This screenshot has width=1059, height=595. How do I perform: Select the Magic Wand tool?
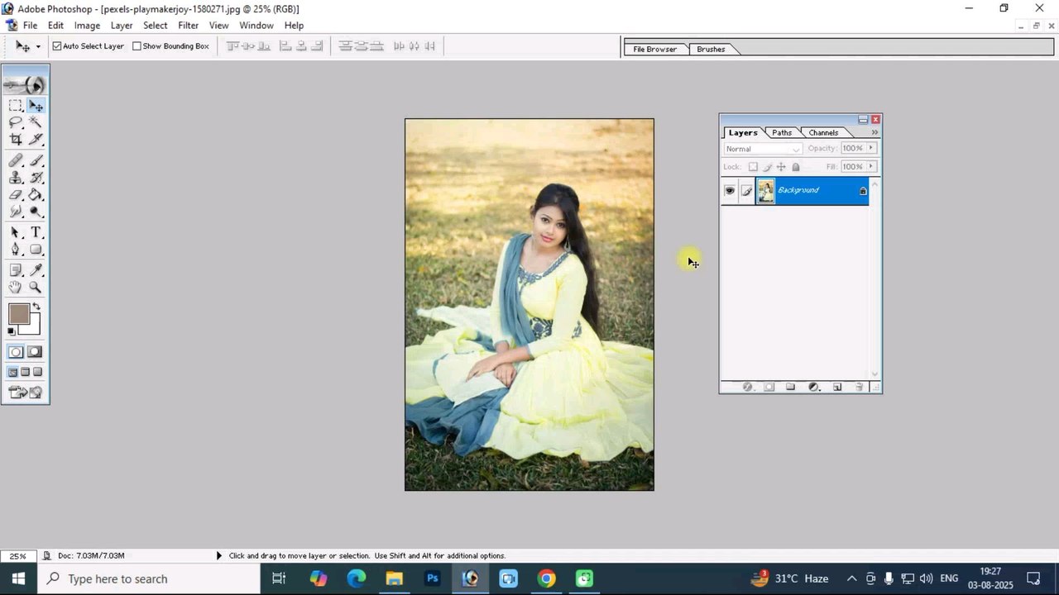click(36, 122)
